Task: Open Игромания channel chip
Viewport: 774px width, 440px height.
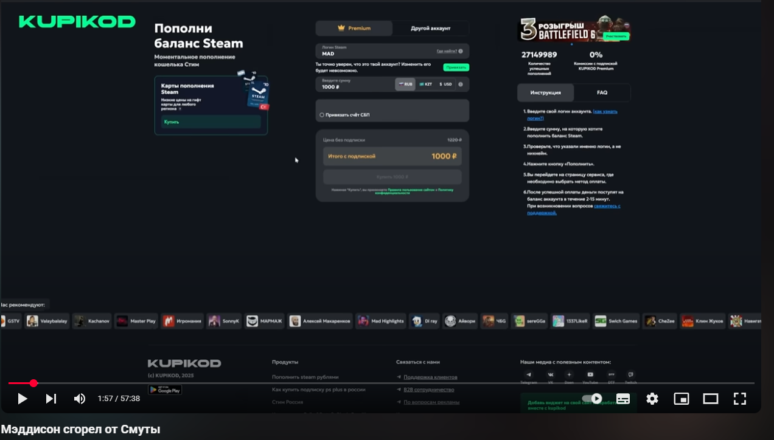Action: [183, 321]
